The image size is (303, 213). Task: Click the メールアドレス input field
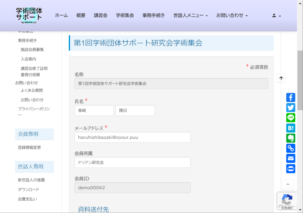click(x=133, y=137)
